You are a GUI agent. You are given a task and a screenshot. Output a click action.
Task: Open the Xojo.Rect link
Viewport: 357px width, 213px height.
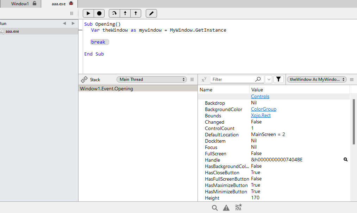pyautogui.click(x=261, y=116)
